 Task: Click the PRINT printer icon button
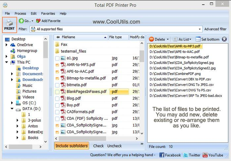[9, 25]
